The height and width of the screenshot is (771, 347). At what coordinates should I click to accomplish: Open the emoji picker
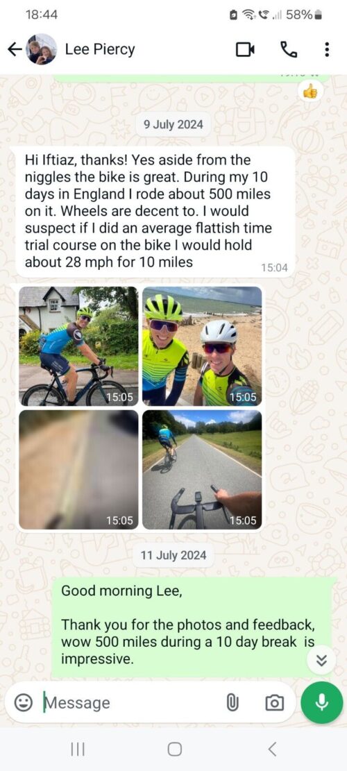tap(23, 703)
